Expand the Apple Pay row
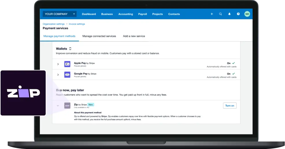Screen dimensions: 285x149 pos(58,64)
